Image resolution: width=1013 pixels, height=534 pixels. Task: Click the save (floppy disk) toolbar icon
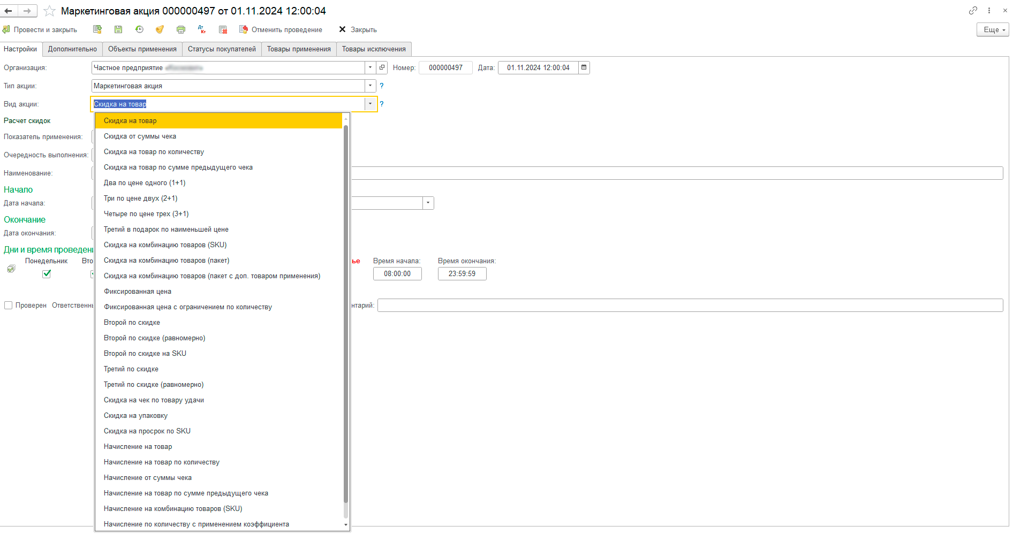pos(118,29)
